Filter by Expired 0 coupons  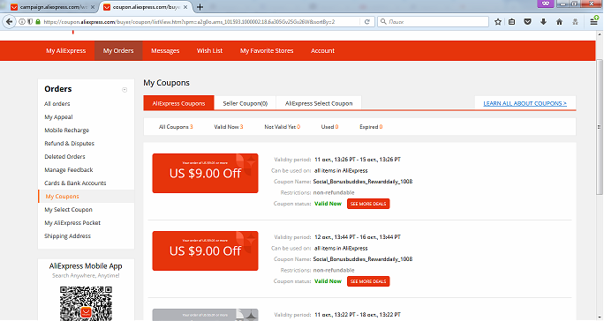click(x=371, y=127)
